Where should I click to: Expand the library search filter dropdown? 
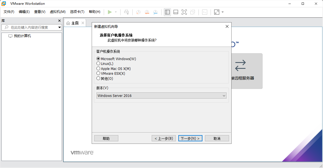coord(59,27)
